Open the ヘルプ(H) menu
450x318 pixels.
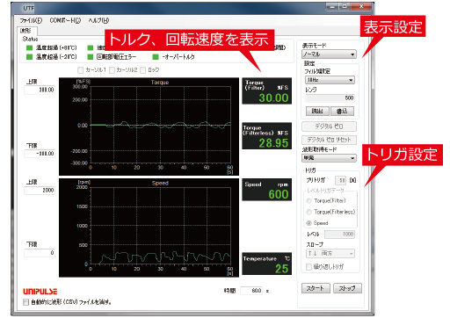coord(98,20)
